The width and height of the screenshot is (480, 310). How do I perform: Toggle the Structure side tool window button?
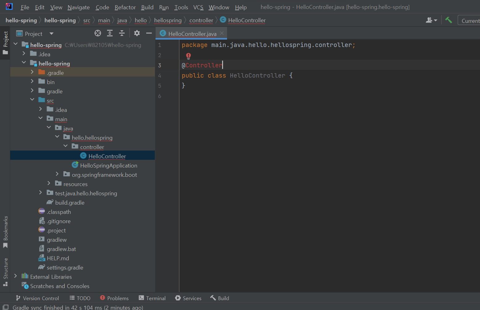pyautogui.click(x=5, y=272)
